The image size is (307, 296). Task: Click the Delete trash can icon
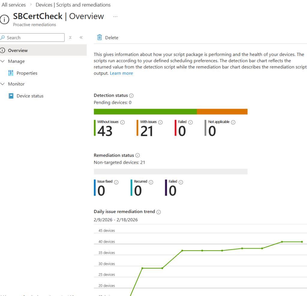[x=100, y=37]
